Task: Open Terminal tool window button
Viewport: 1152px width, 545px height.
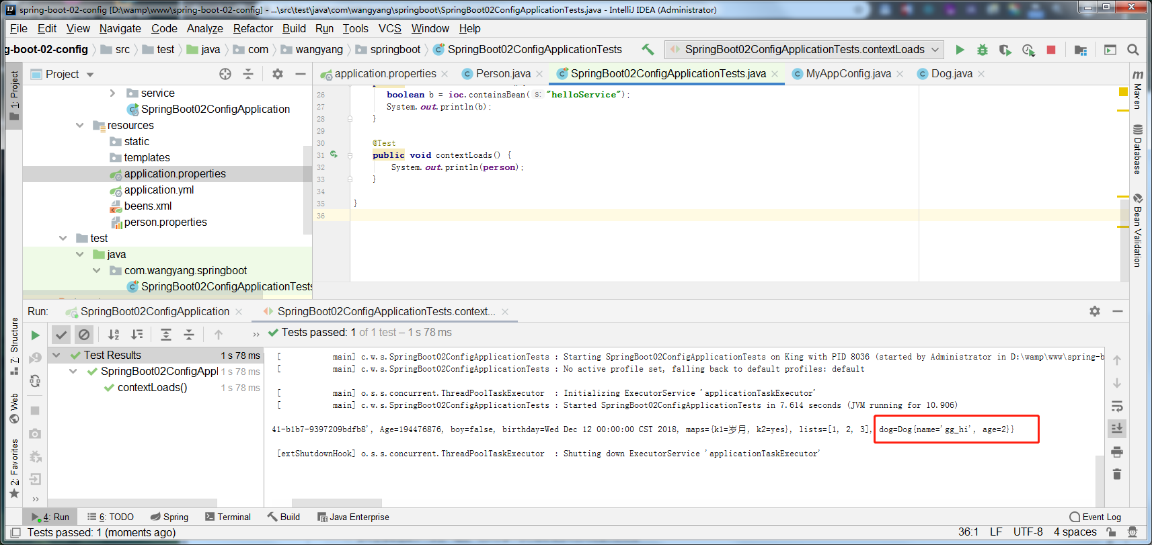Action: pyautogui.click(x=228, y=517)
